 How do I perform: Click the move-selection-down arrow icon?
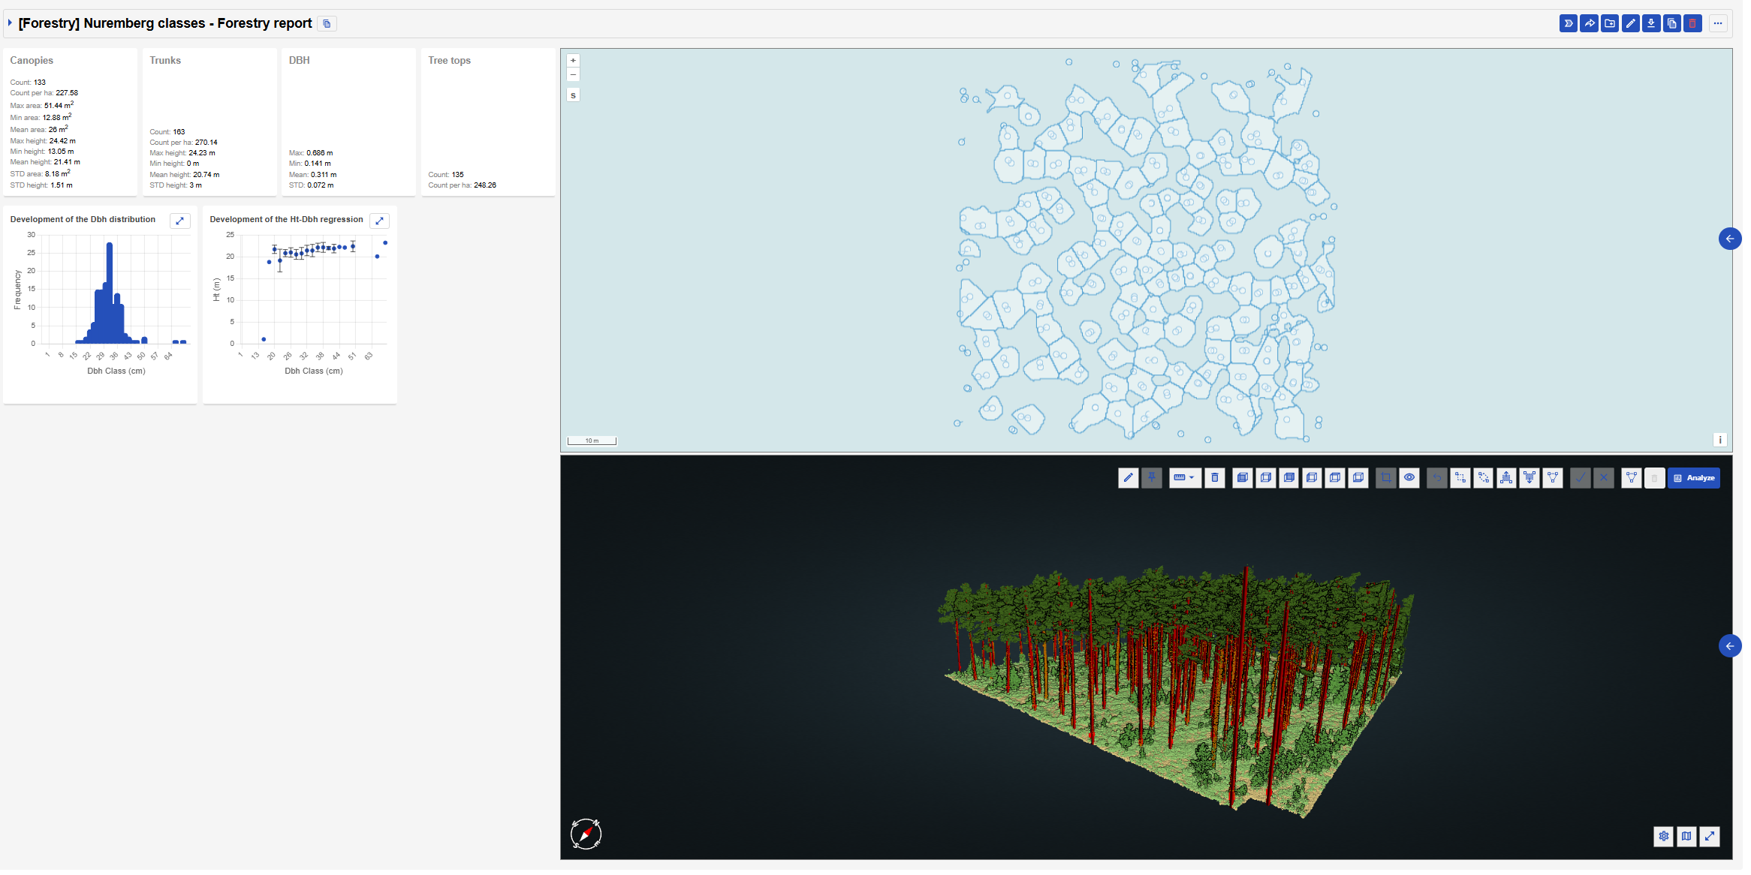[x=1529, y=477]
